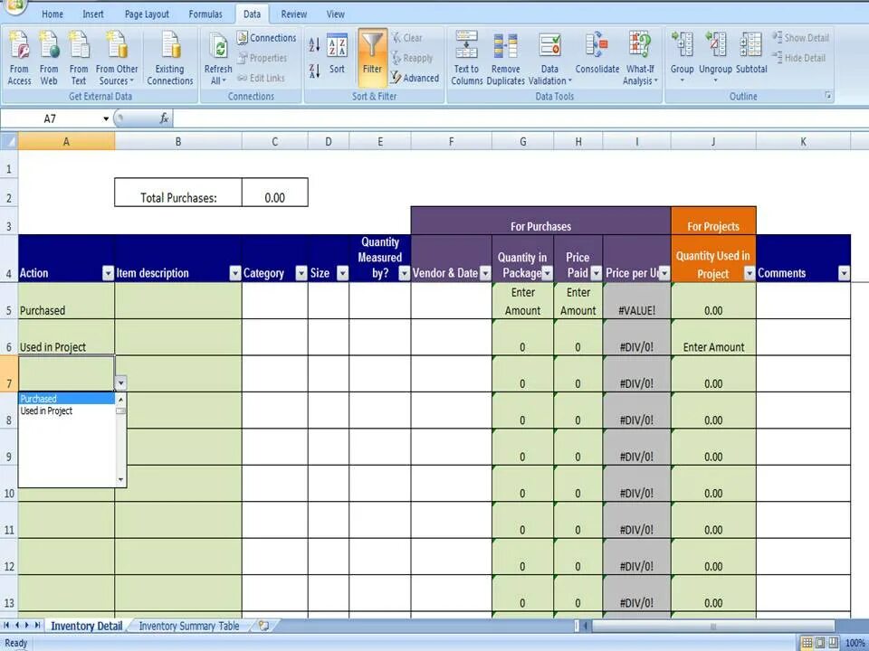This screenshot has width=869, height=651.
Task: Open Vendor & Date filter dropdown
Action: pyautogui.click(x=485, y=273)
